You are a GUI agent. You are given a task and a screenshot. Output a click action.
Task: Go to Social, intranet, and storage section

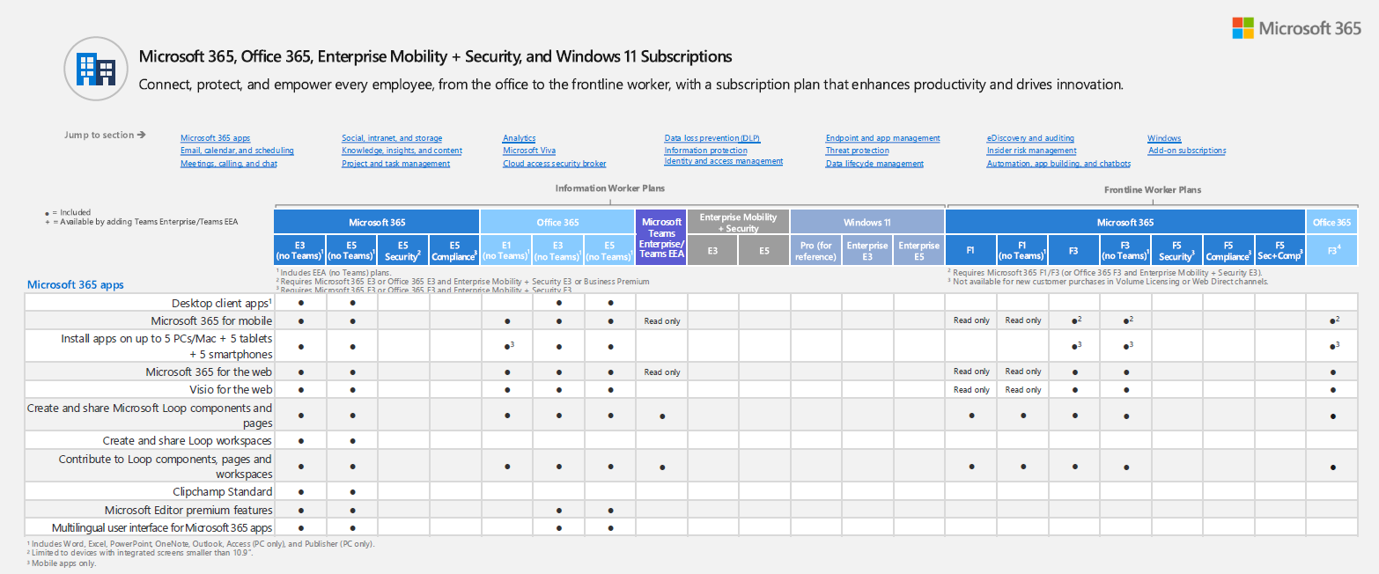392,138
